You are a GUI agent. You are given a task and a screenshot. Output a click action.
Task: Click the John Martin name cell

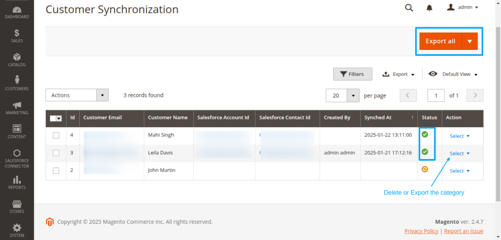tap(169, 170)
